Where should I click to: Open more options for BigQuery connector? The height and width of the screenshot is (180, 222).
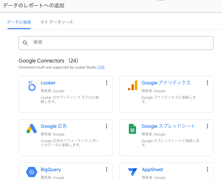coord(107,169)
